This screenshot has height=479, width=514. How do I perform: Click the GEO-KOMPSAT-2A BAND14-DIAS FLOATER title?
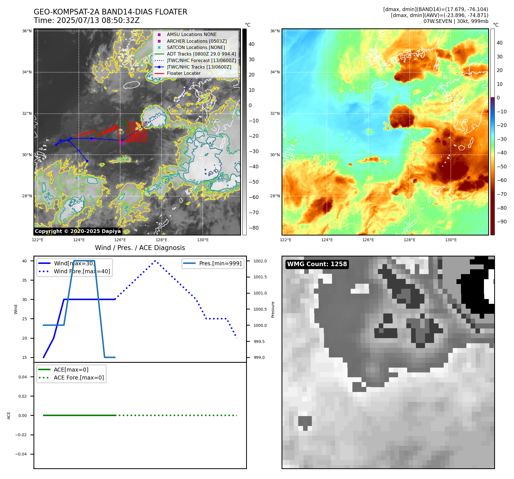tap(111, 12)
